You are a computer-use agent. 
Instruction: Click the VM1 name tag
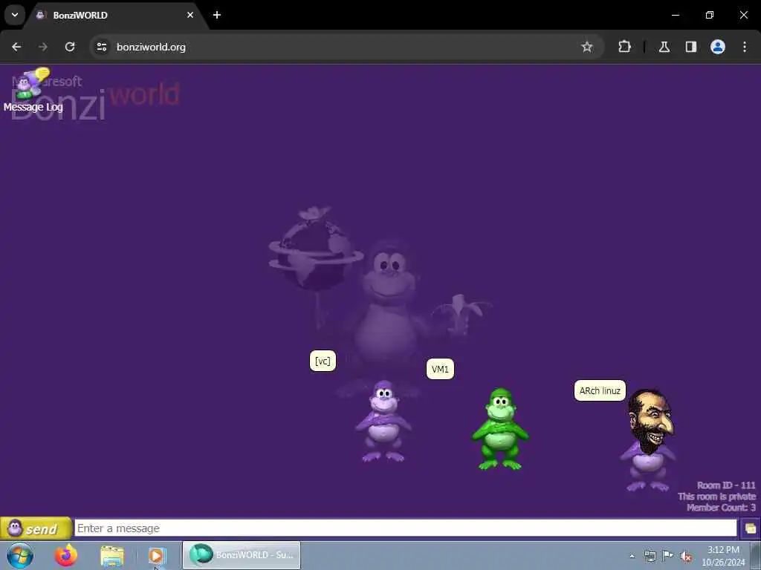click(x=440, y=370)
